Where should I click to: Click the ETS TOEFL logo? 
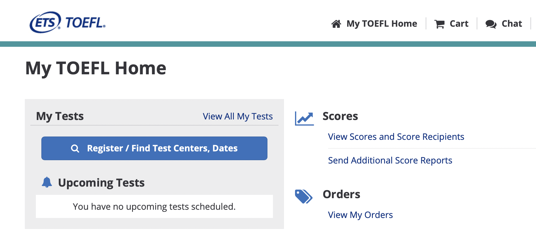click(x=68, y=22)
